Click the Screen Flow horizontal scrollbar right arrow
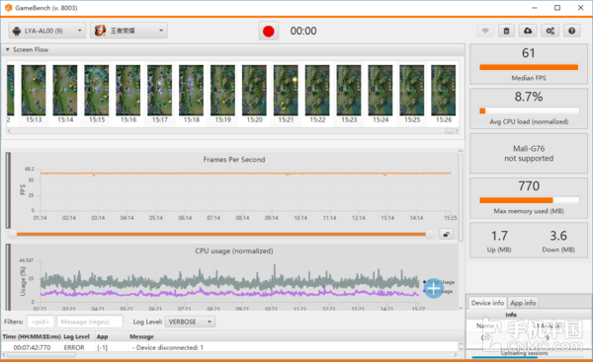 457,130
